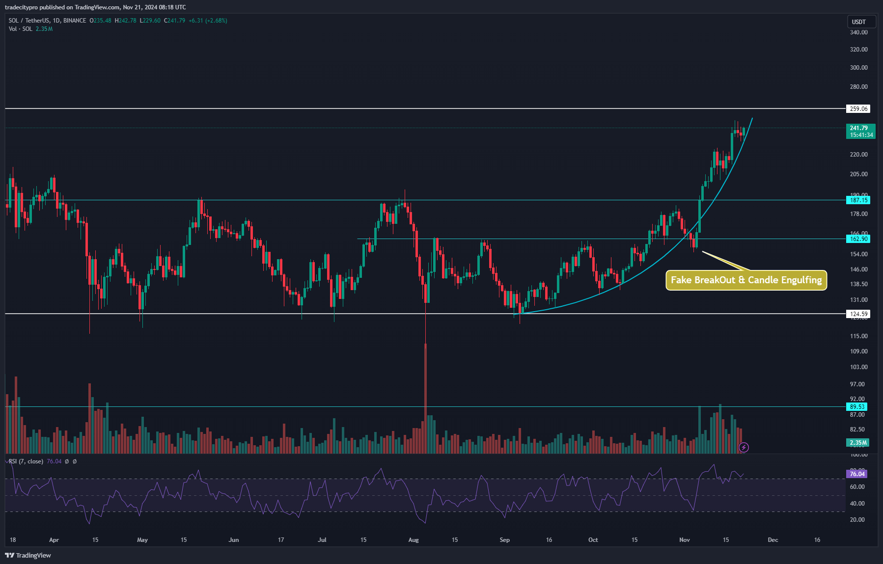Click the Nov label on time axis
The height and width of the screenshot is (564, 883).
click(685, 540)
